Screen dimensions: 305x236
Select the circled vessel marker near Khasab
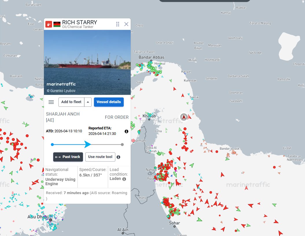[x=183, y=117]
